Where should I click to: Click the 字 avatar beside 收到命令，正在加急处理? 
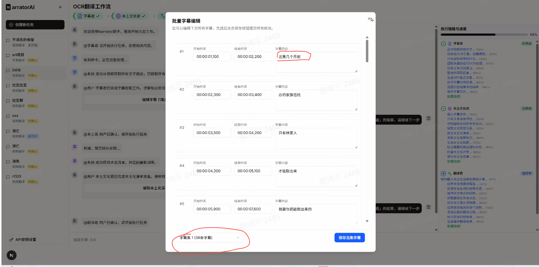coord(74,58)
